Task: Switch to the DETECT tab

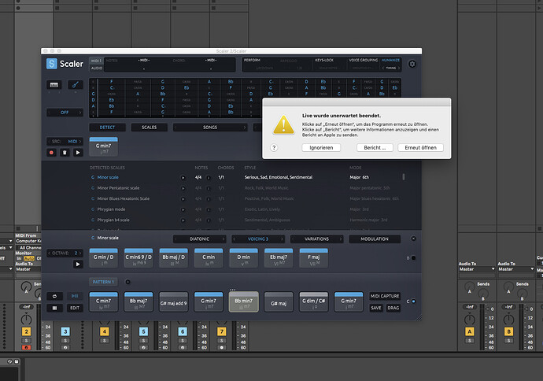Action: click(107, 128)
